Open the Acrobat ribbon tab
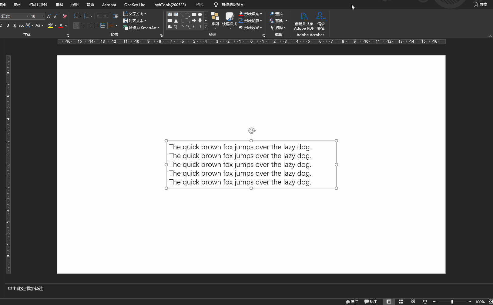The image size is (493, 305). coord(109,5)
